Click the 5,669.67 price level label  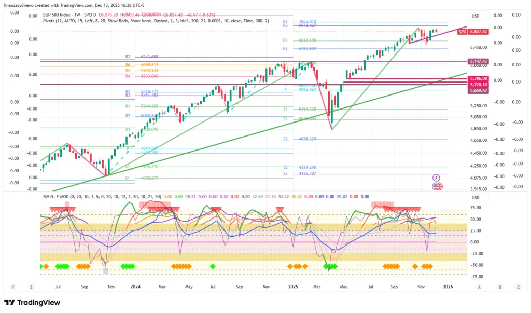click(x=478, y=90)
